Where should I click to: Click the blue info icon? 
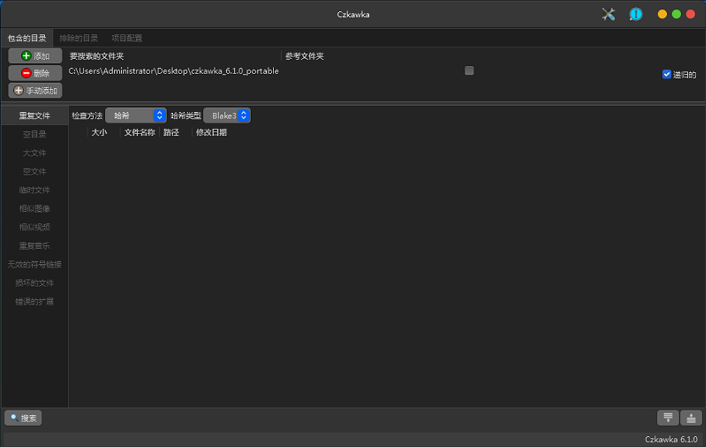tap(635, 14)
